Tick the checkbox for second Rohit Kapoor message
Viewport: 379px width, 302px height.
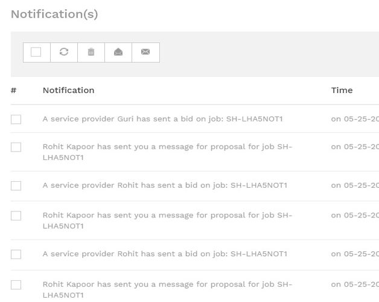tap(16, 216)
